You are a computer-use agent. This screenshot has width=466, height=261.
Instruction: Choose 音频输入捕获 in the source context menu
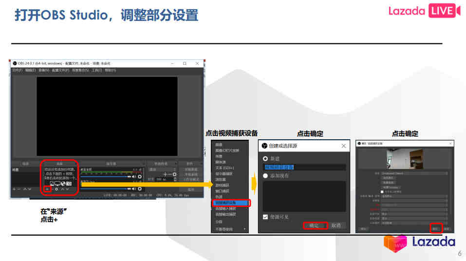click(225, 209)
